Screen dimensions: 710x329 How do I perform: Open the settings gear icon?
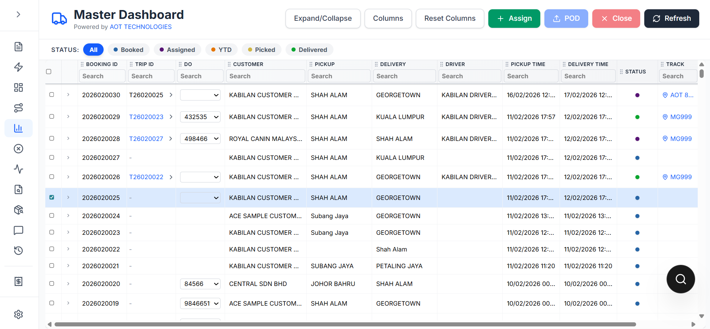[19, 315]
